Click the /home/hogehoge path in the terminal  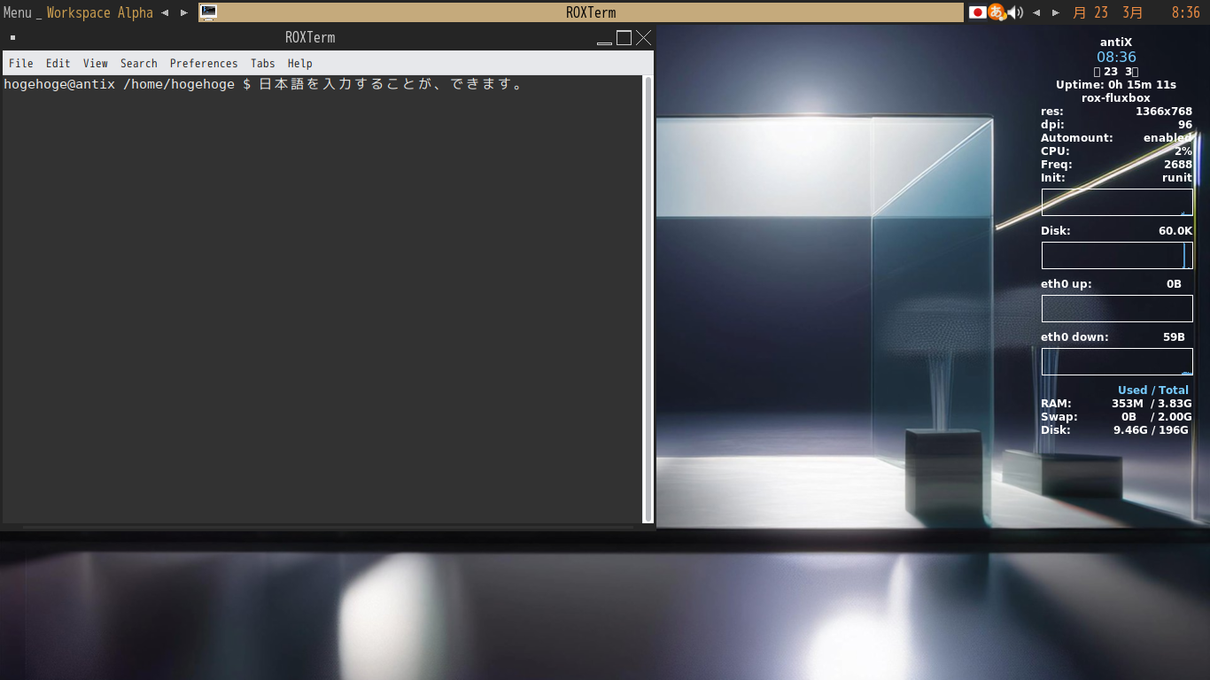click(179, 84)
